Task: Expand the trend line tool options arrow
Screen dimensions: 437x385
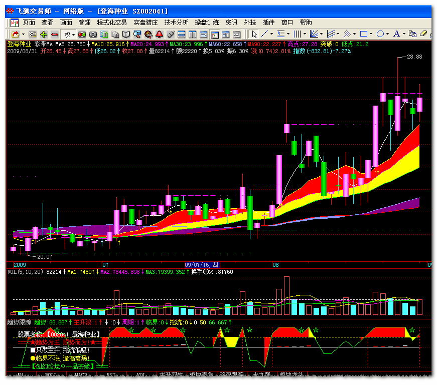Action: point(272,34)
